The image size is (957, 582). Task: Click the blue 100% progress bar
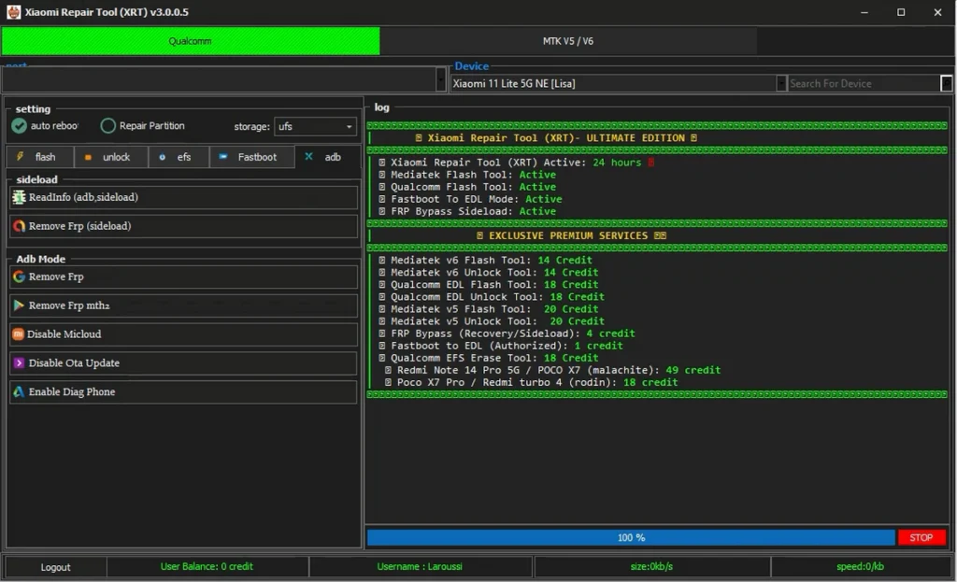pos(631,538)
